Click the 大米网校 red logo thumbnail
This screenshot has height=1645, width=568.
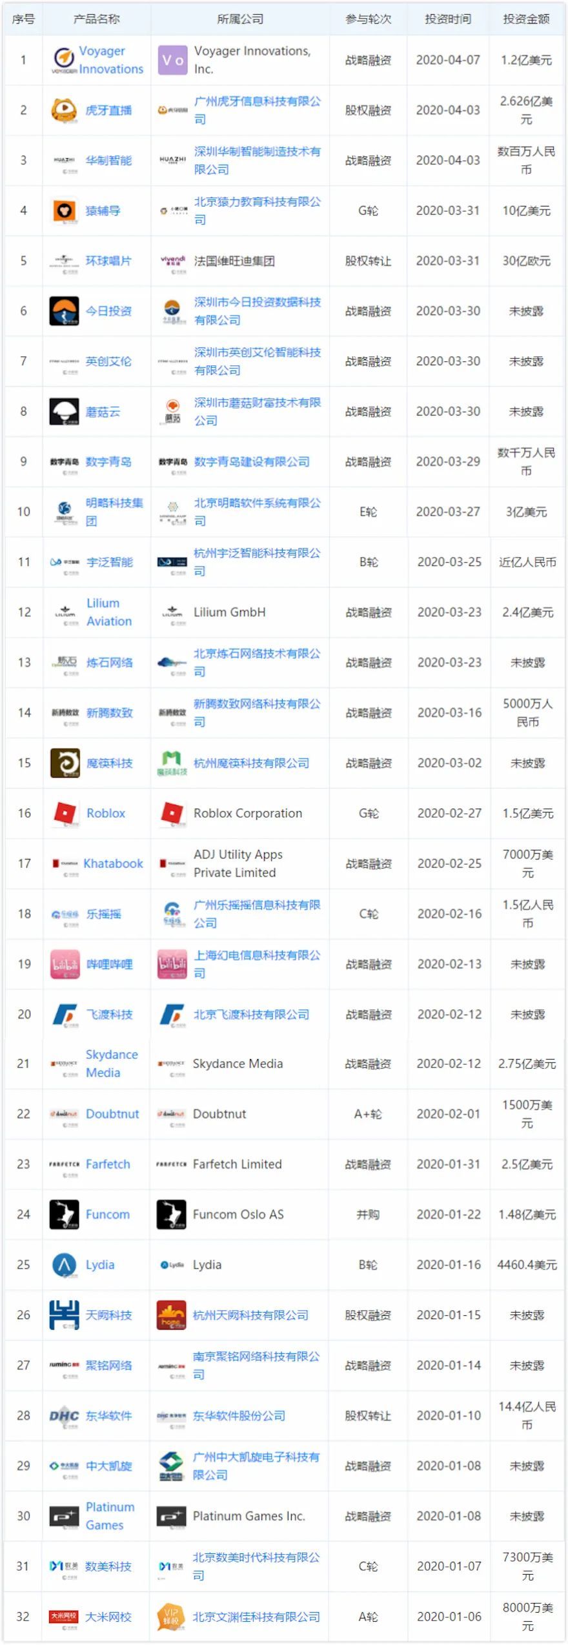point(64,1617)
